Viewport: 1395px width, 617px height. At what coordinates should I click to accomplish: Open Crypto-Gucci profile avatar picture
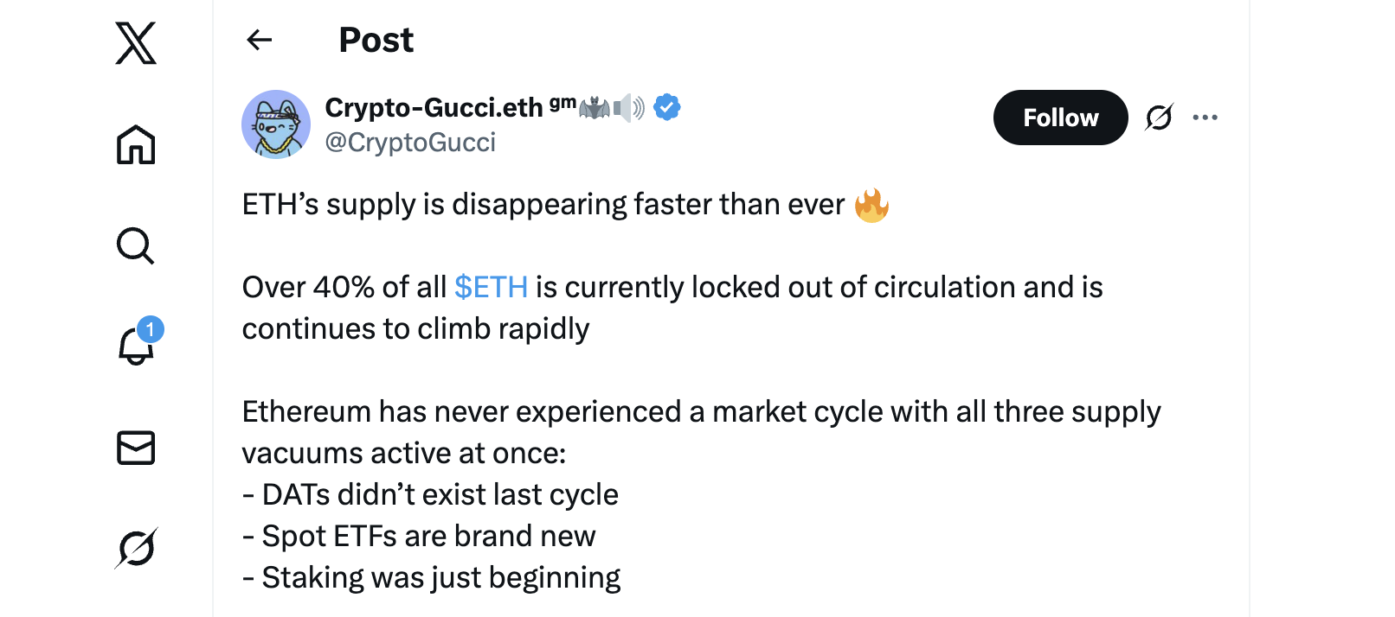click(x=276, y=124)
